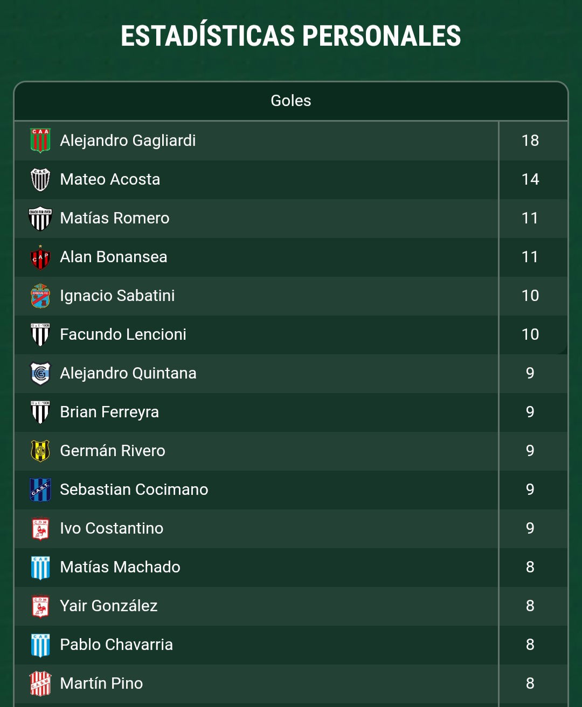Open Pablo Chavarria's name link
This screenshot has width=582, height=707.
click(116, 645)
